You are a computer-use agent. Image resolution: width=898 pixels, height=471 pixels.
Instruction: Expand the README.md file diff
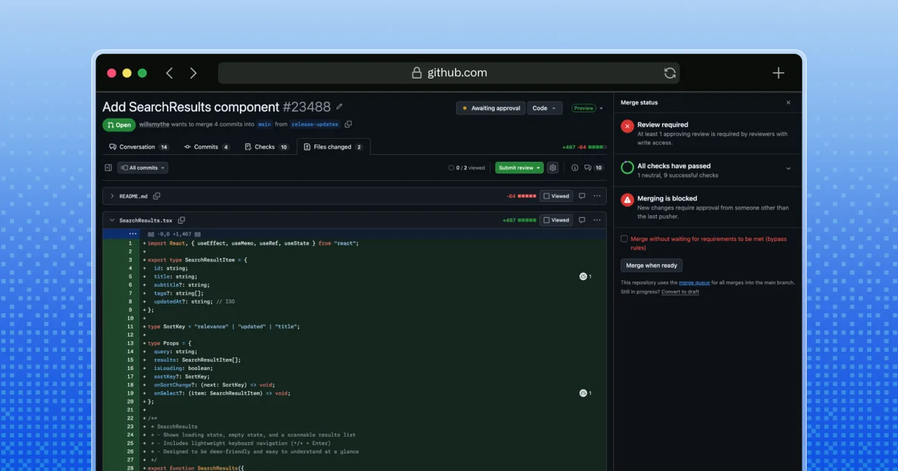click(112, 196)
